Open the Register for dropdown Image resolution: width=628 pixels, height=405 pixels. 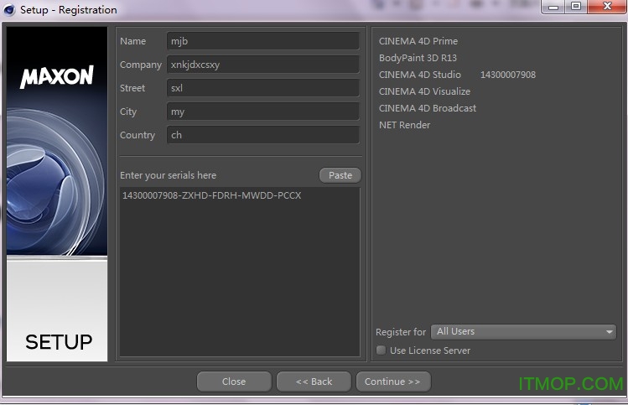pyautogui.click(x=524, y=332)
